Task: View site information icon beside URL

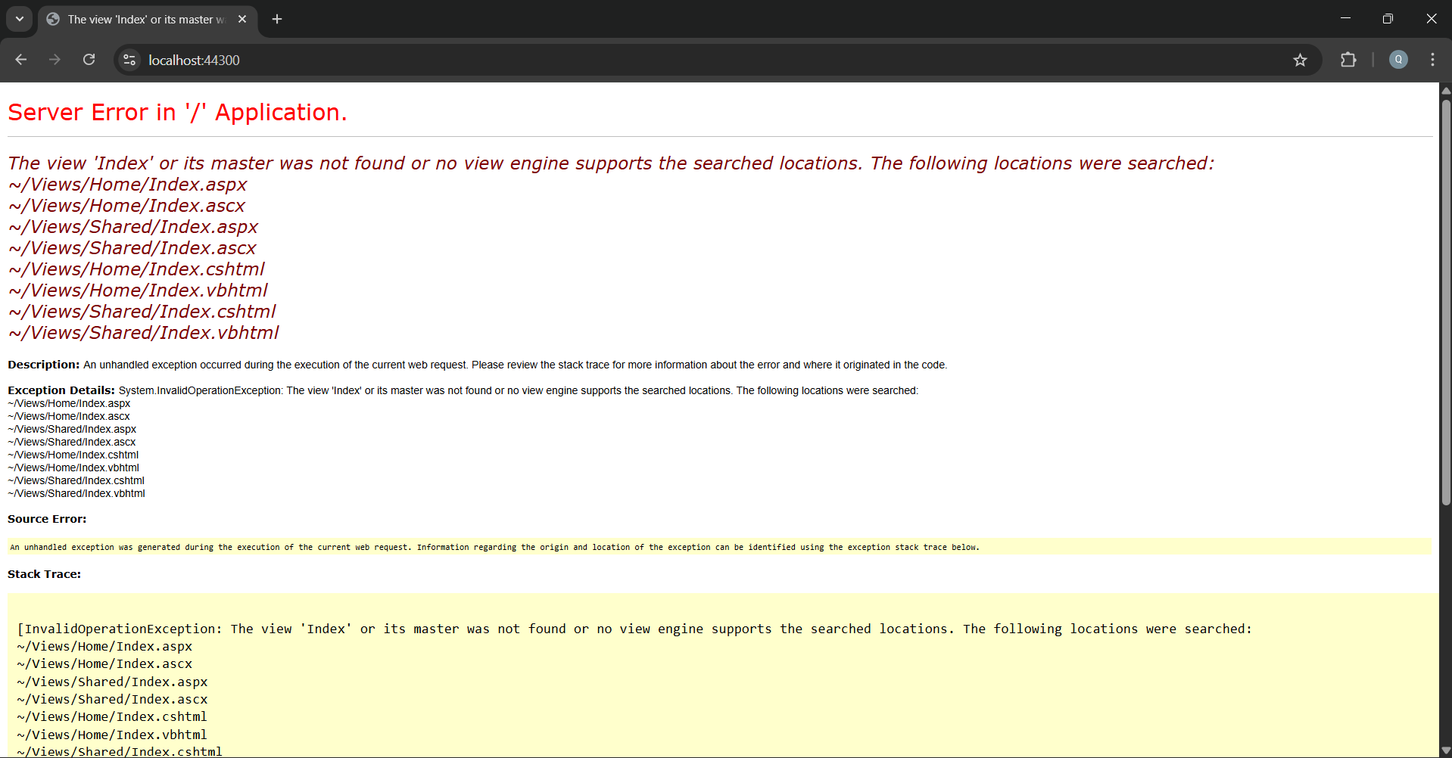Action: click(129, 60)
